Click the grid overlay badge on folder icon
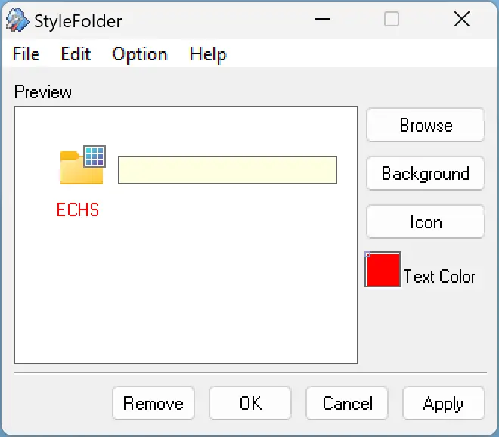Screen dimensions: 499x437 click(x=95, y=156)
